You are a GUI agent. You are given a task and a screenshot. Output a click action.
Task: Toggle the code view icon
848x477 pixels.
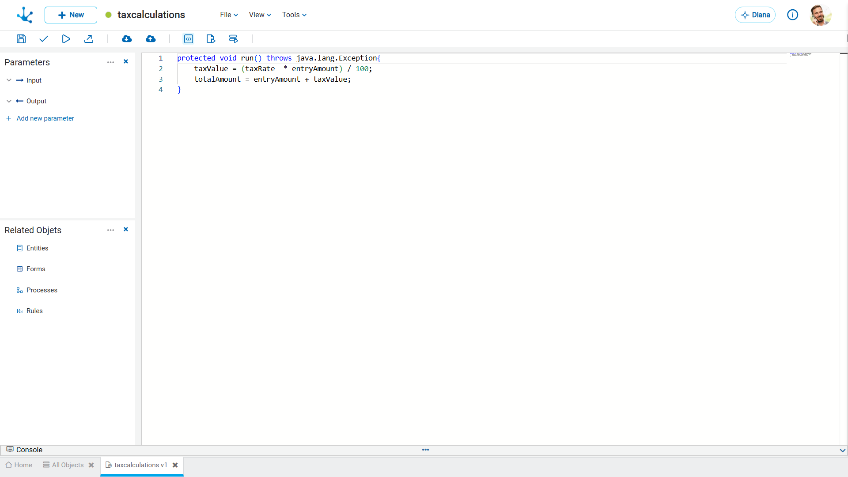[x=189, y=39]
